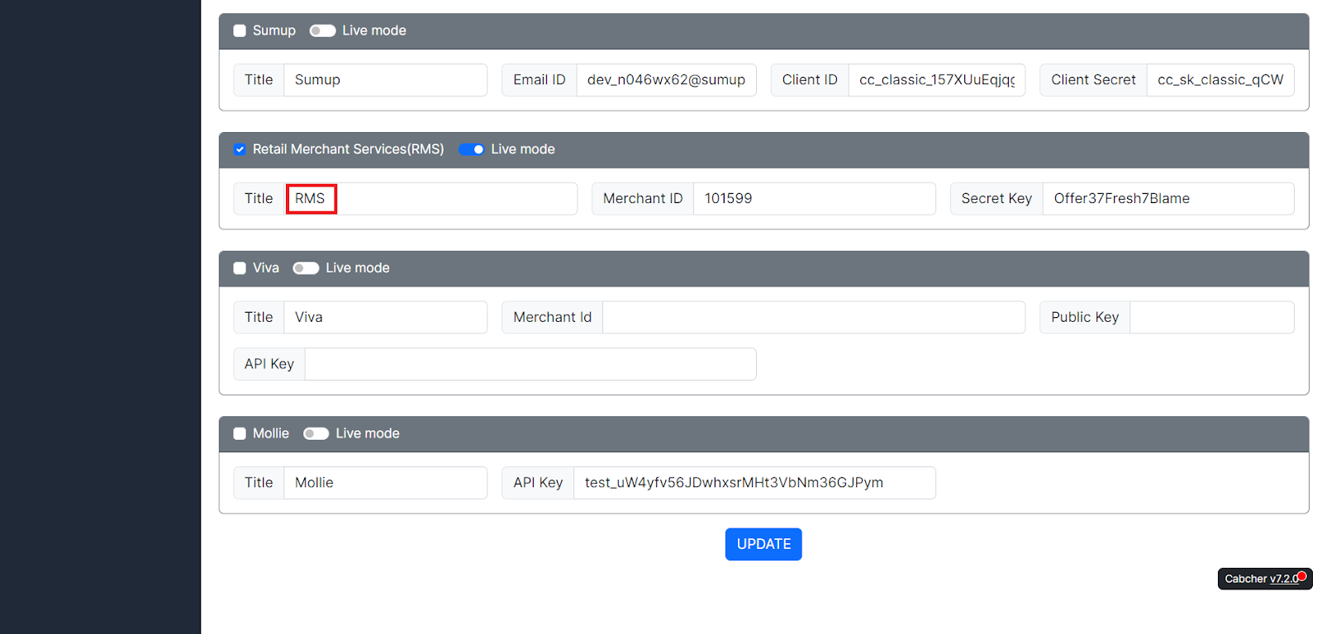
Task: Click the "Public Key" label in Viva
Action: pos(1085,318)
